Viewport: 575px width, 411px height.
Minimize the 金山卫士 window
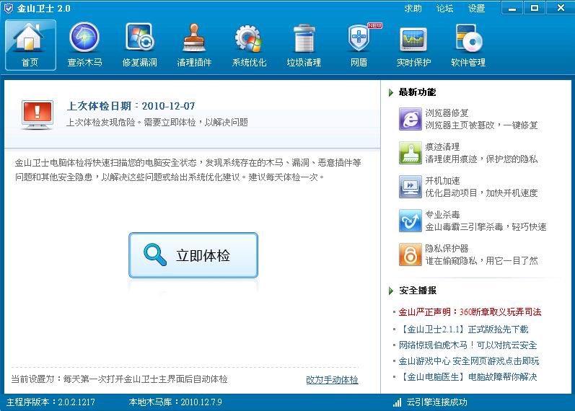point(513,8)
